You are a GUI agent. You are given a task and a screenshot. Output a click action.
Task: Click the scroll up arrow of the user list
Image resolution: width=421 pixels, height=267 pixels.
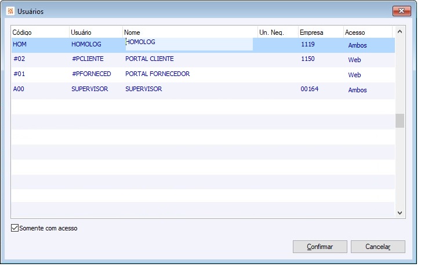(400, 31)
